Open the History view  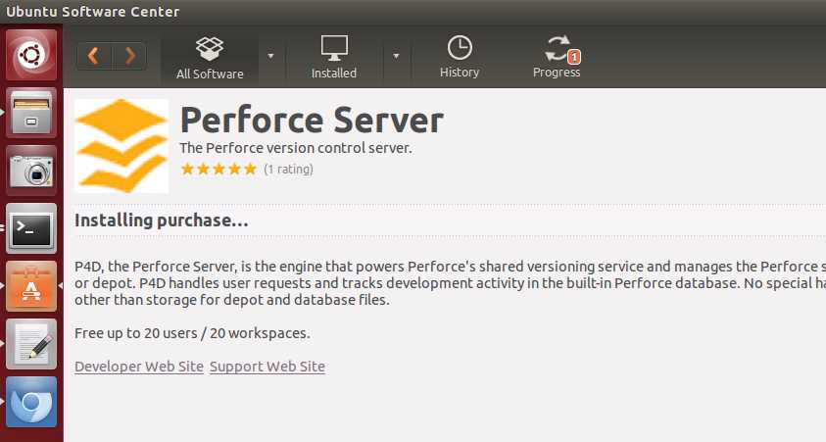click(460, 58)
